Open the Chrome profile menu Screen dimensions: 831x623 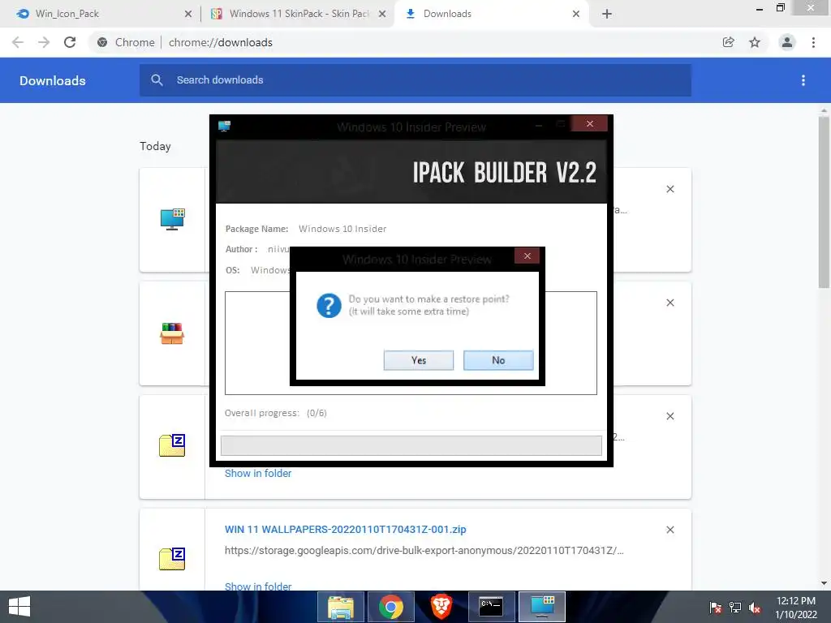(x=787, y=42)
